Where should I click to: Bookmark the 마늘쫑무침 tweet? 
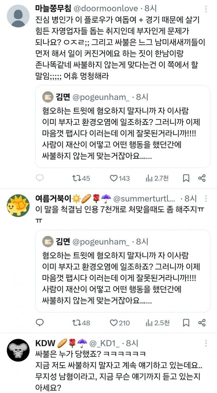(x=186, y=178)
